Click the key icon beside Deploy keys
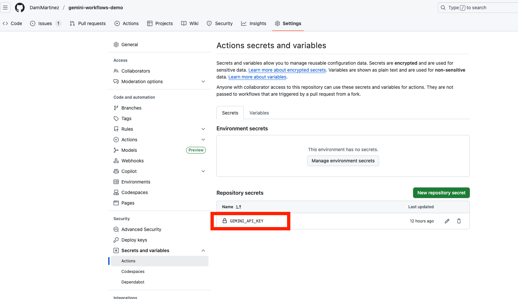Viewport: 518px width, 299px height. pyautogui.click(x=116, y=240)
